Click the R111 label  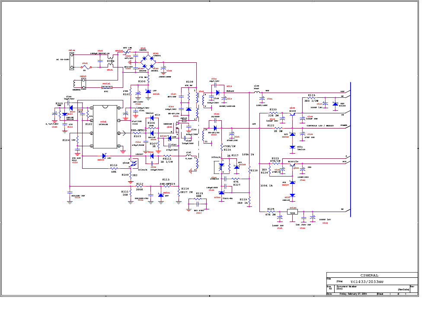click(x=125, y=192)
